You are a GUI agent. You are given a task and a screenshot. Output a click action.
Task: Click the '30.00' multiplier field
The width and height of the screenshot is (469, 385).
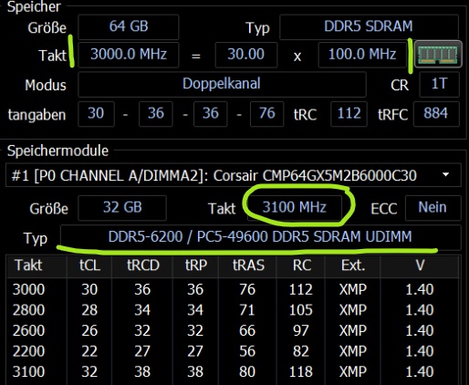pyautogui.click(x=246, y=55)
